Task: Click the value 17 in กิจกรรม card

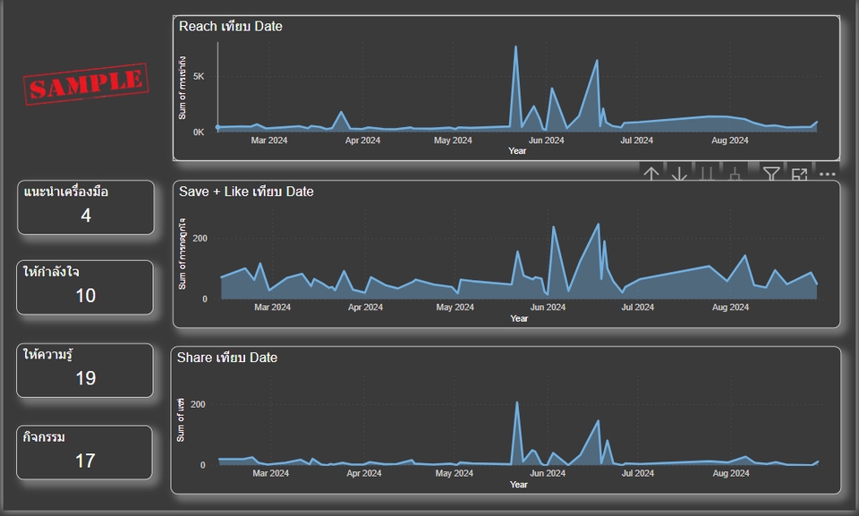Action: click(x=86, y=461)
